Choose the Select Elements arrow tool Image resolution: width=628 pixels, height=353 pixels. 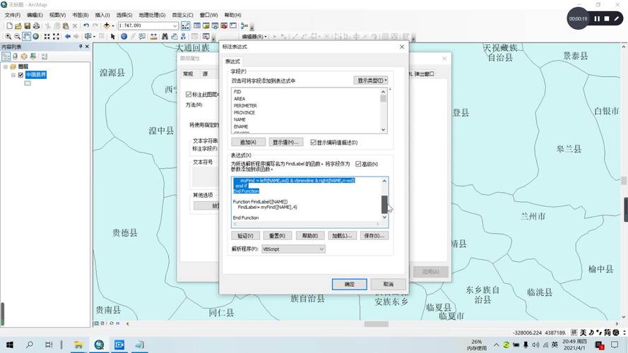click(x=113, y=37)
